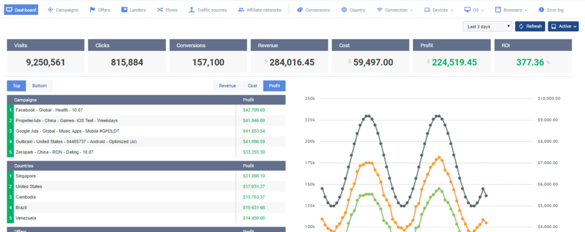
Task: Click Facebook - Global - Health campaign row
Action: [x=146, y=110]
